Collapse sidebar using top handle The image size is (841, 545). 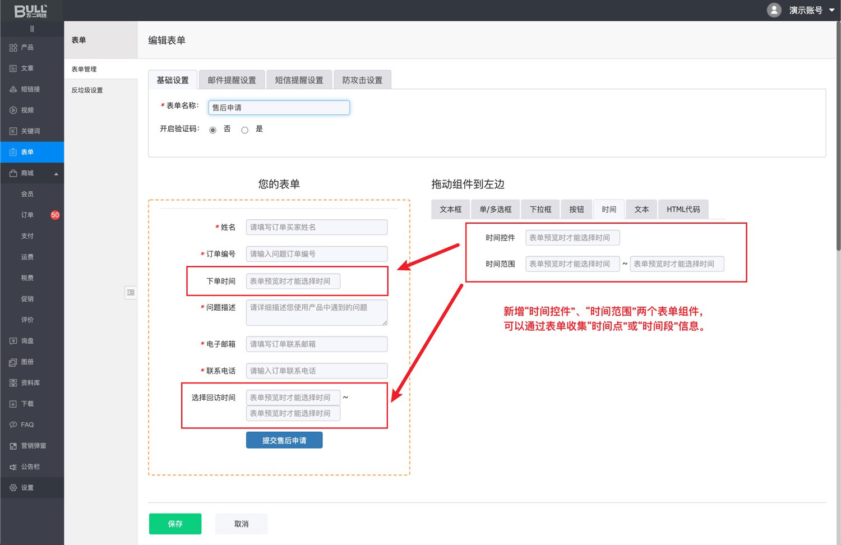pyautogui.click(x=32, y=29)
